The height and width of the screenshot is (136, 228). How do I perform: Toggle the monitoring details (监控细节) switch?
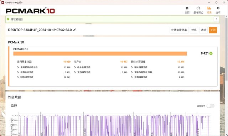tap(211, 106)
